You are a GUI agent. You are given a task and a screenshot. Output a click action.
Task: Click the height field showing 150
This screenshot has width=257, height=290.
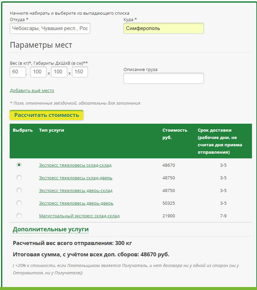pyautogui.click(x=80, y=72)
